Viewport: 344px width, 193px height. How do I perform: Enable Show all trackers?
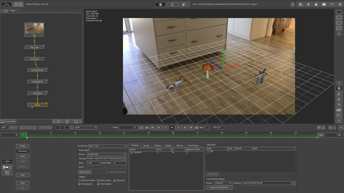click(79, 180)
